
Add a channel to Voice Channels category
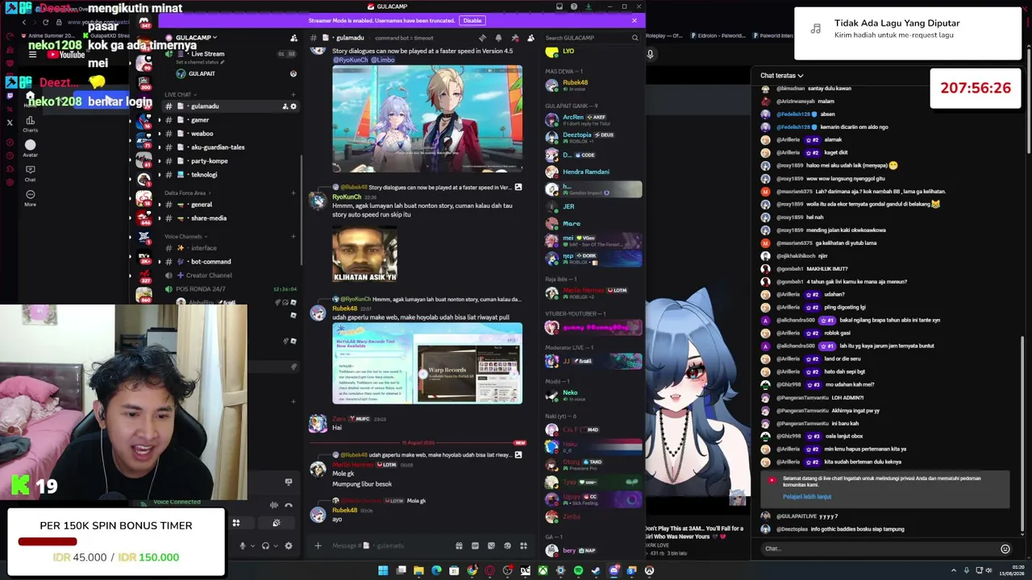click(293, 237)
